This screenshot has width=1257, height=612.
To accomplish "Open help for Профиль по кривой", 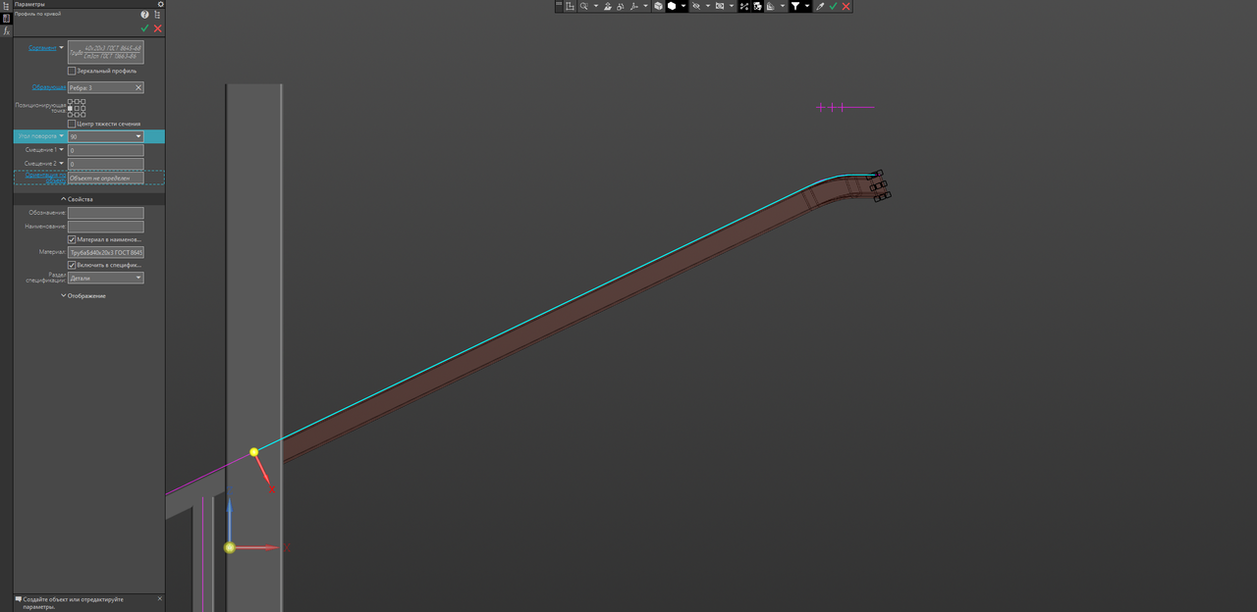I will [x=144, y=15].
